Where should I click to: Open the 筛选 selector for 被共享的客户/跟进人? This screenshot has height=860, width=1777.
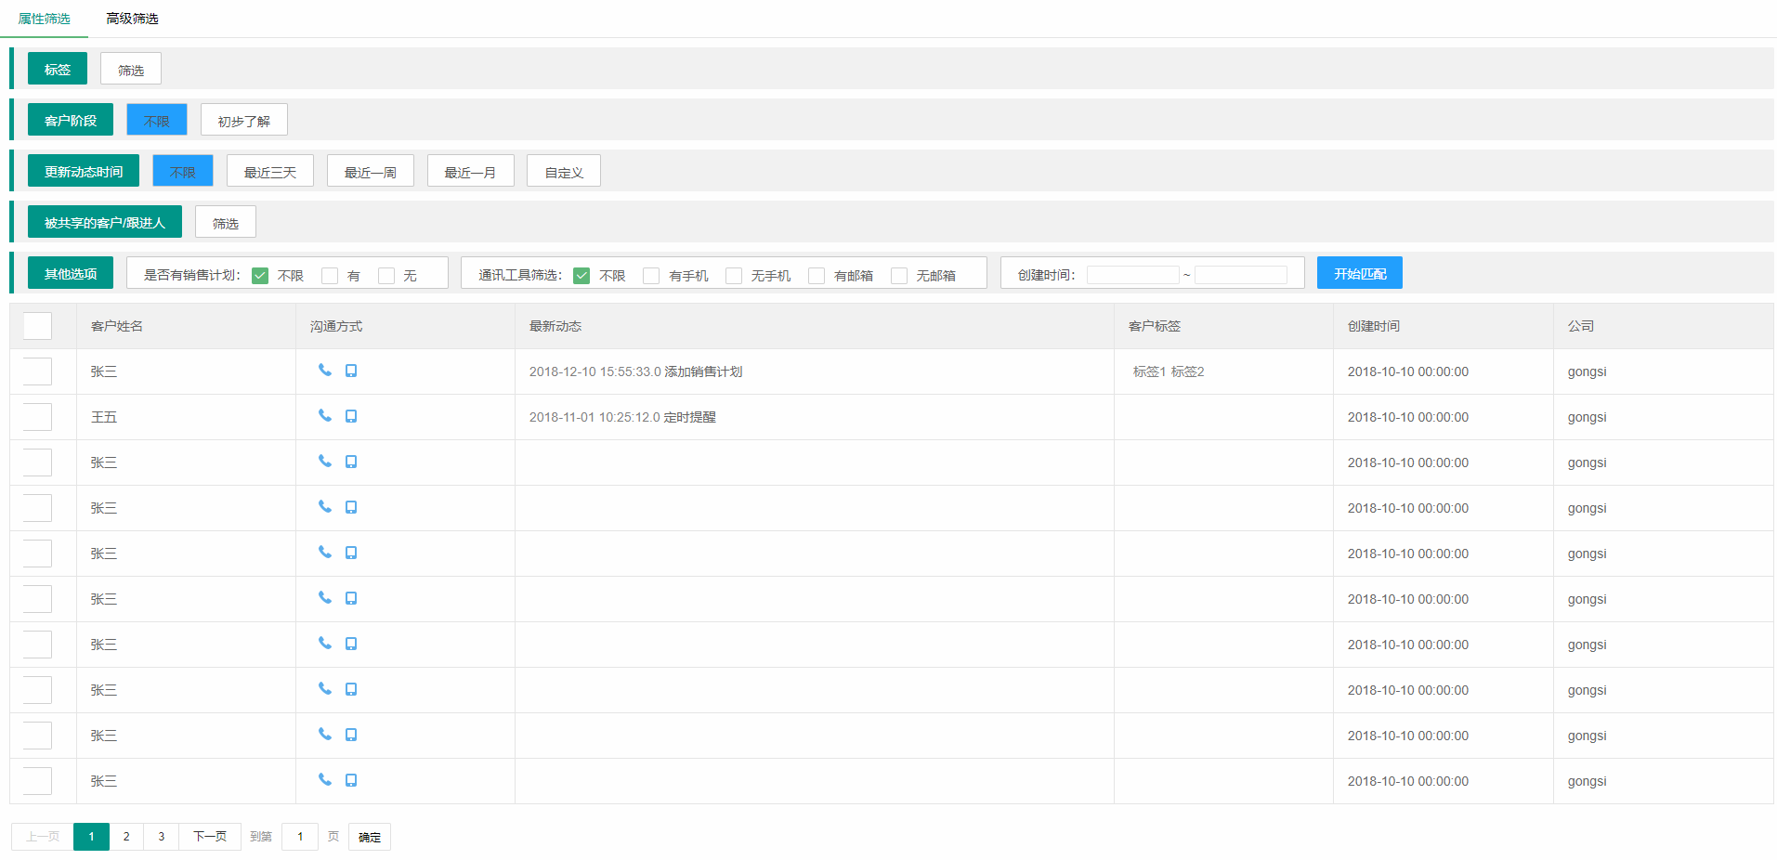point(226,223)
